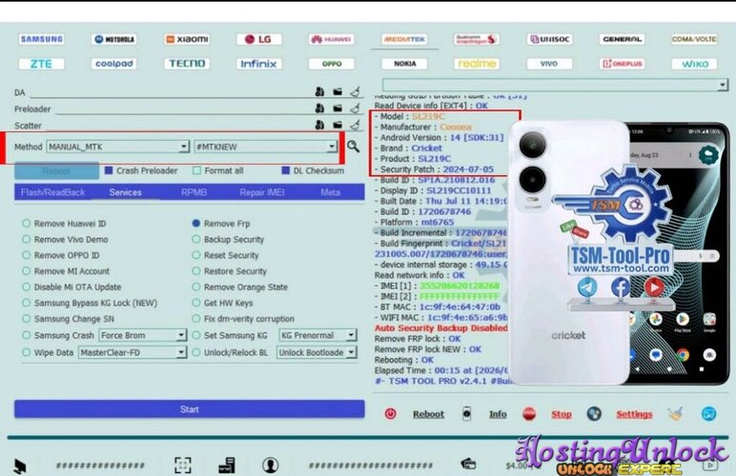Select Fix dm-verity corruption option
Screen dimensions: 736x476
click(243, 319)
